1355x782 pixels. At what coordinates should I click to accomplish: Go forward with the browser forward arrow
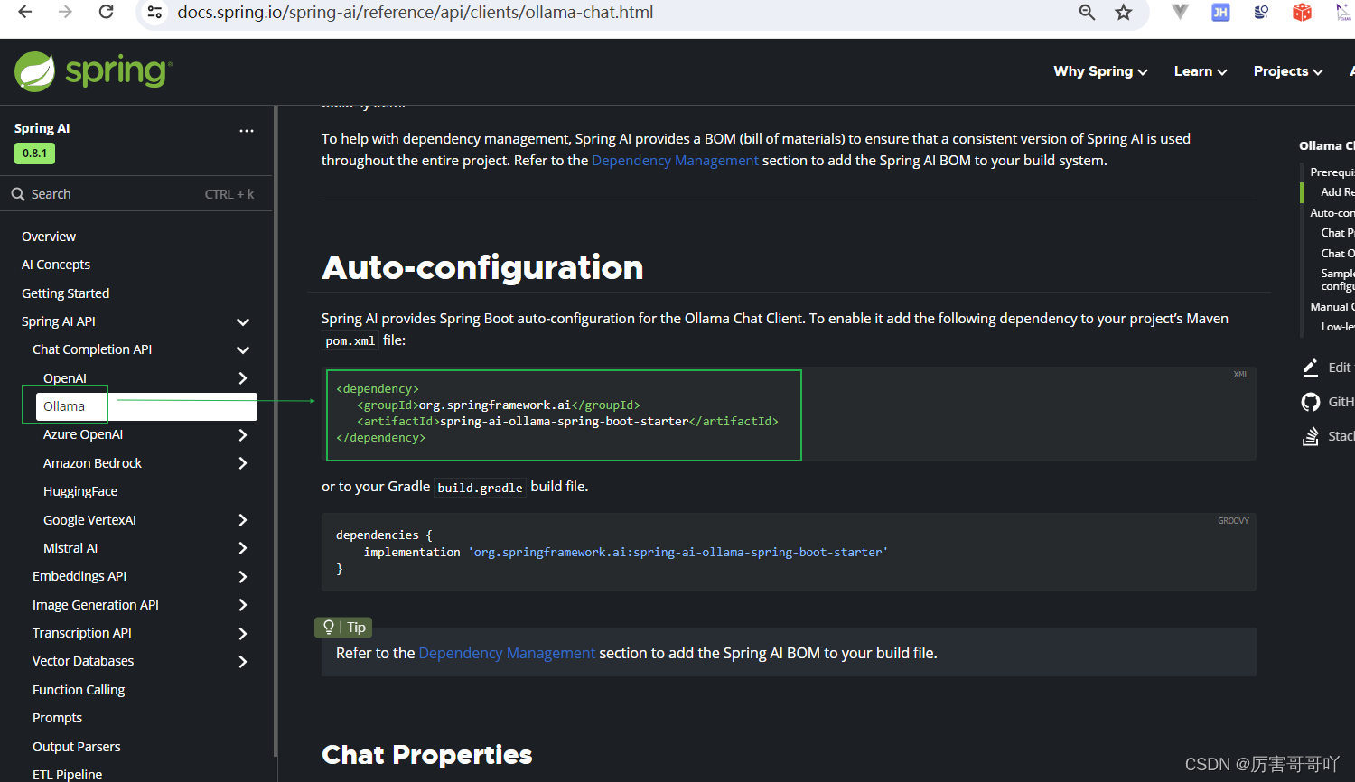(x=65, y=12)
